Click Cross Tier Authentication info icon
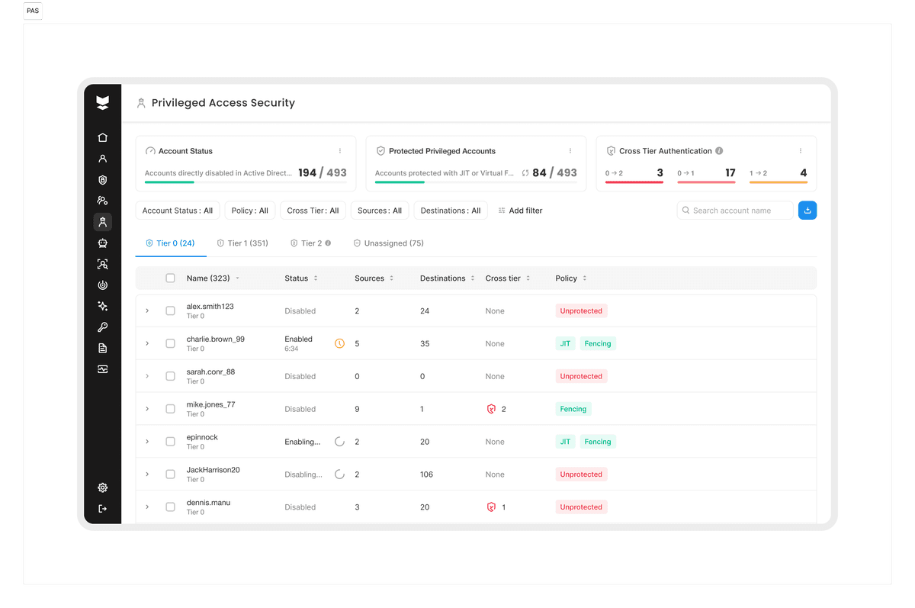This screenshot has height=608, width=915. click(x=719, y=151)
